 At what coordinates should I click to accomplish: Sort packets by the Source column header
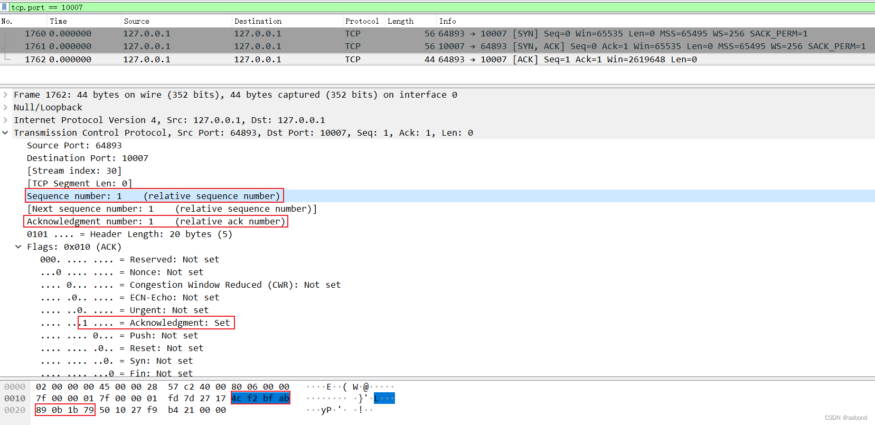click(x=176, y=21)
